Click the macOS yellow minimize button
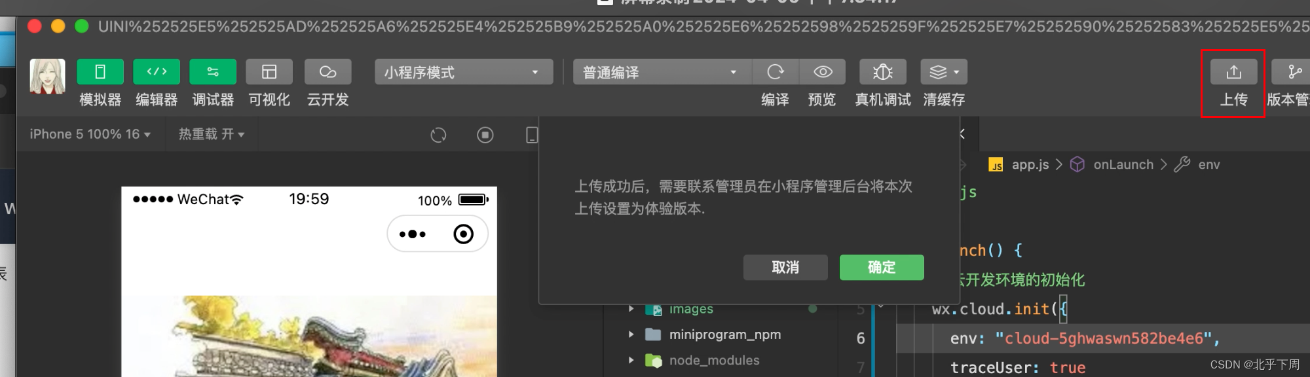 [x=58, y=26]
